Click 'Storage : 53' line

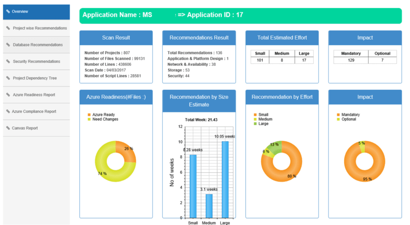point(179,70)
